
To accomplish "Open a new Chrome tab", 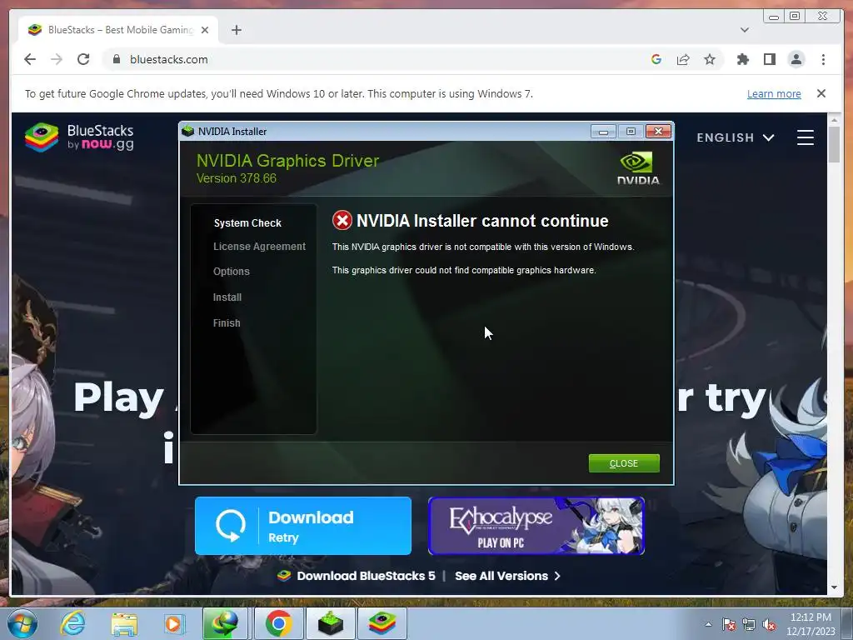I will pos(236,30).
